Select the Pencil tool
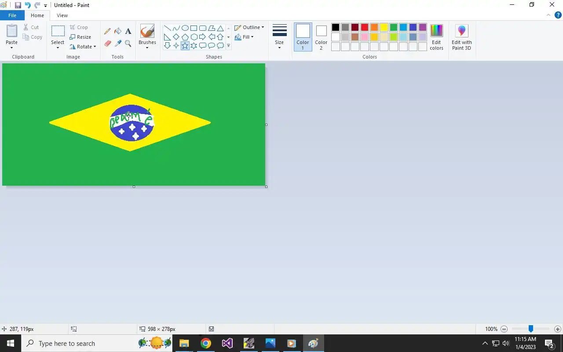Viewport: 563px width, 352px height. pyautogui.click(x=107, y=31)
